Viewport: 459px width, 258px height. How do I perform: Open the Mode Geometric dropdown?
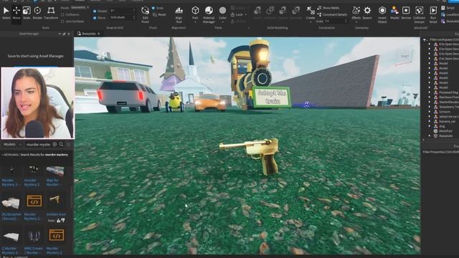pos(80,7)
